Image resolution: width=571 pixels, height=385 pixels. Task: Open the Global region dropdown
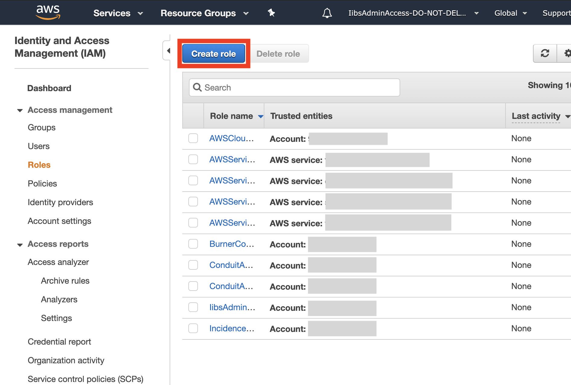(x=511, y=13)
